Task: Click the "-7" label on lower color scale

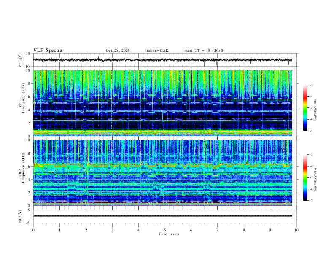Action: tap(311, 201)
